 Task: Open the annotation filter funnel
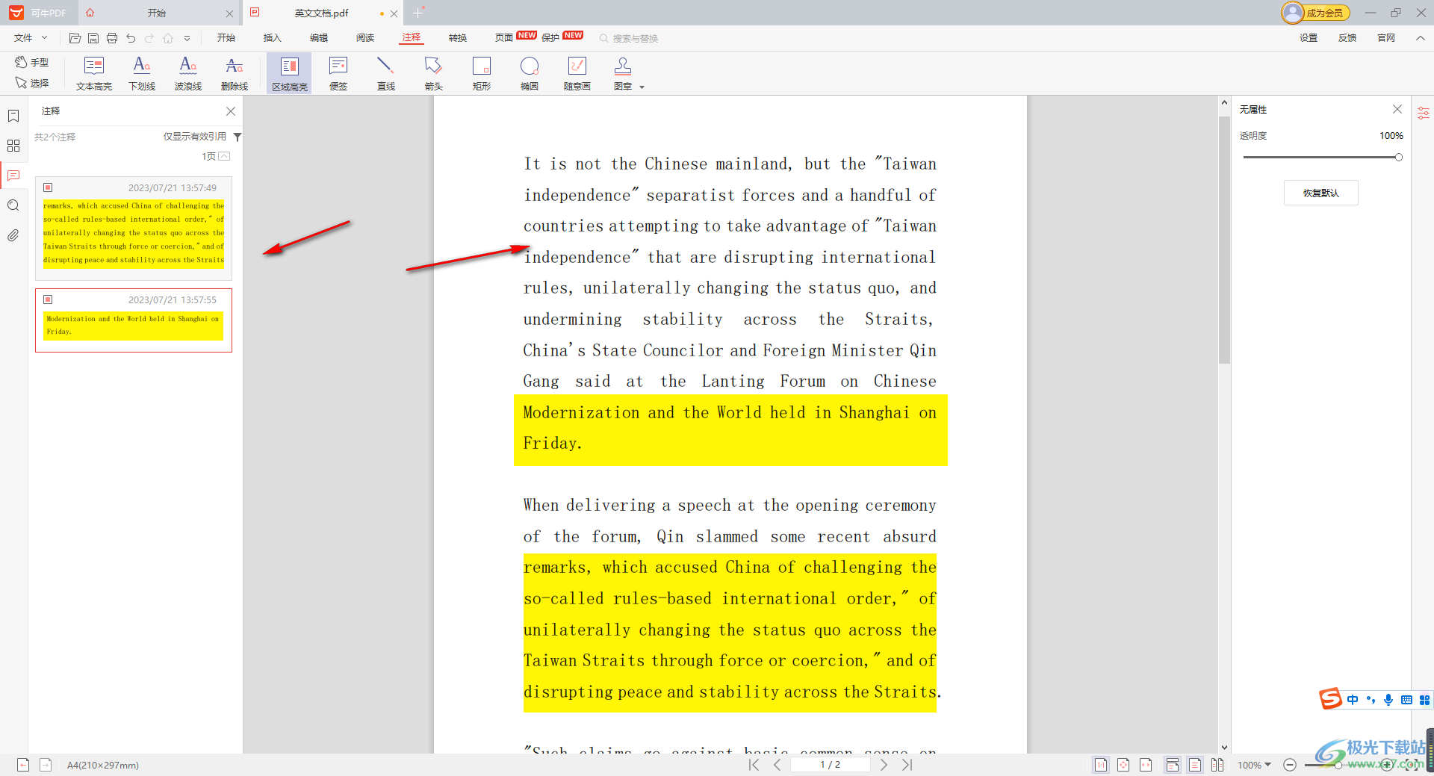coord(238,137)
